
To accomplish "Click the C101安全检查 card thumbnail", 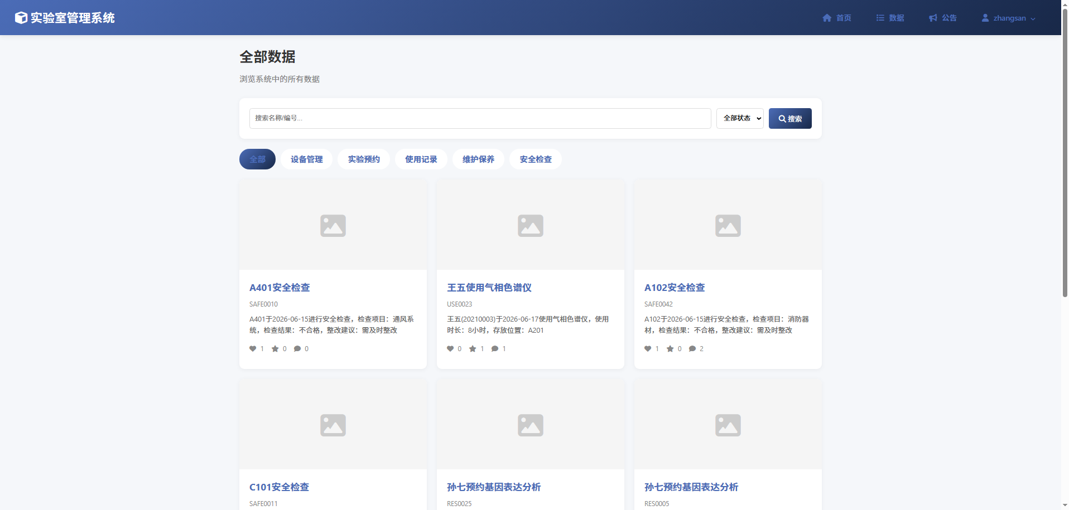I will [x=333, y=425].
